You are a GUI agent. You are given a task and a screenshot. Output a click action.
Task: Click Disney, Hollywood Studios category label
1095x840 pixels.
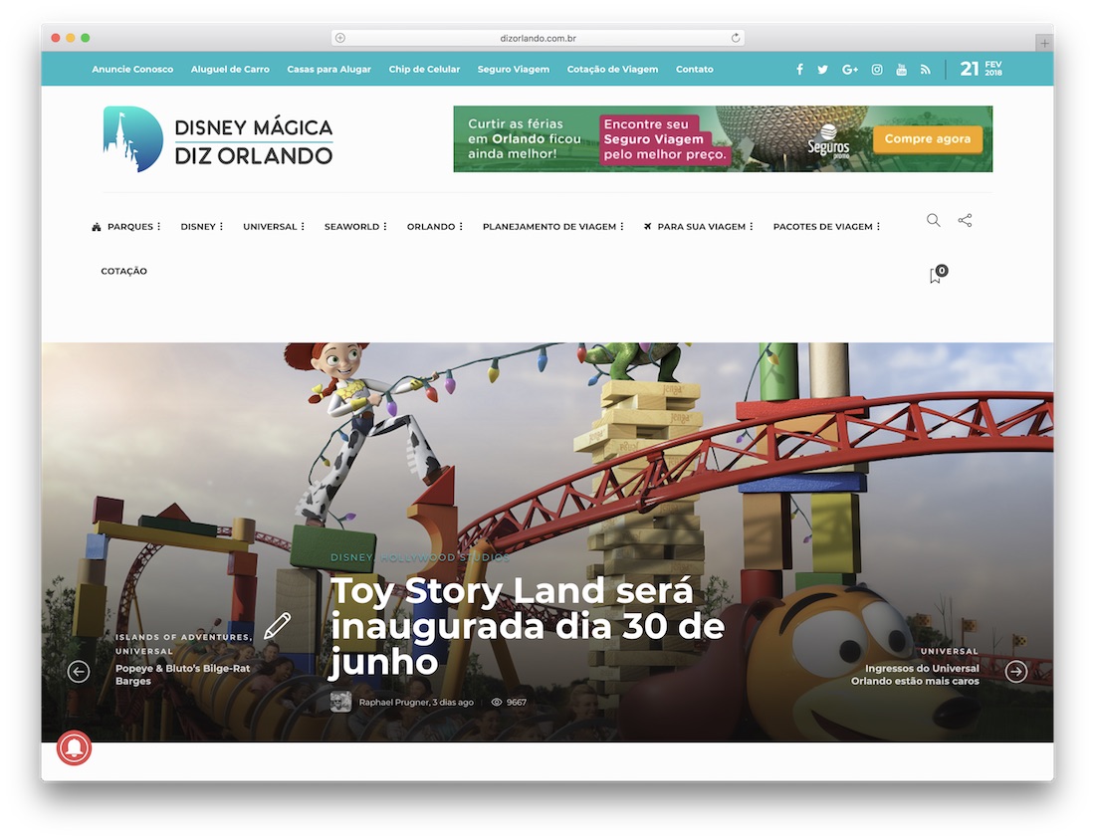coord(420,557)
